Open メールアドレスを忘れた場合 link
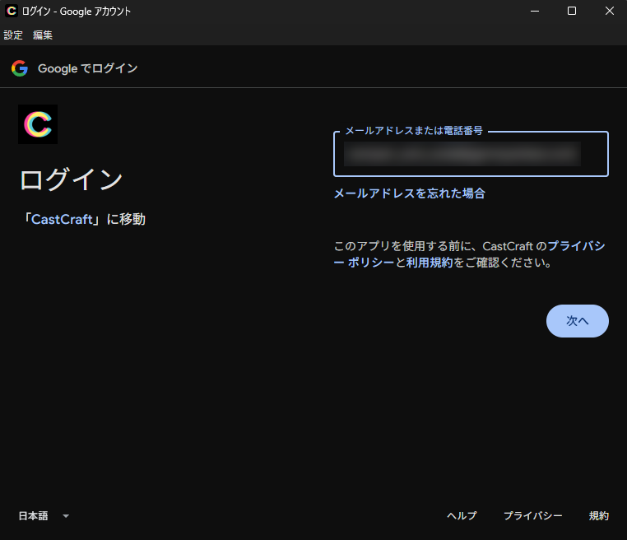Image resolution: width=627 pixels, height=540 pixels. (410, 193)
